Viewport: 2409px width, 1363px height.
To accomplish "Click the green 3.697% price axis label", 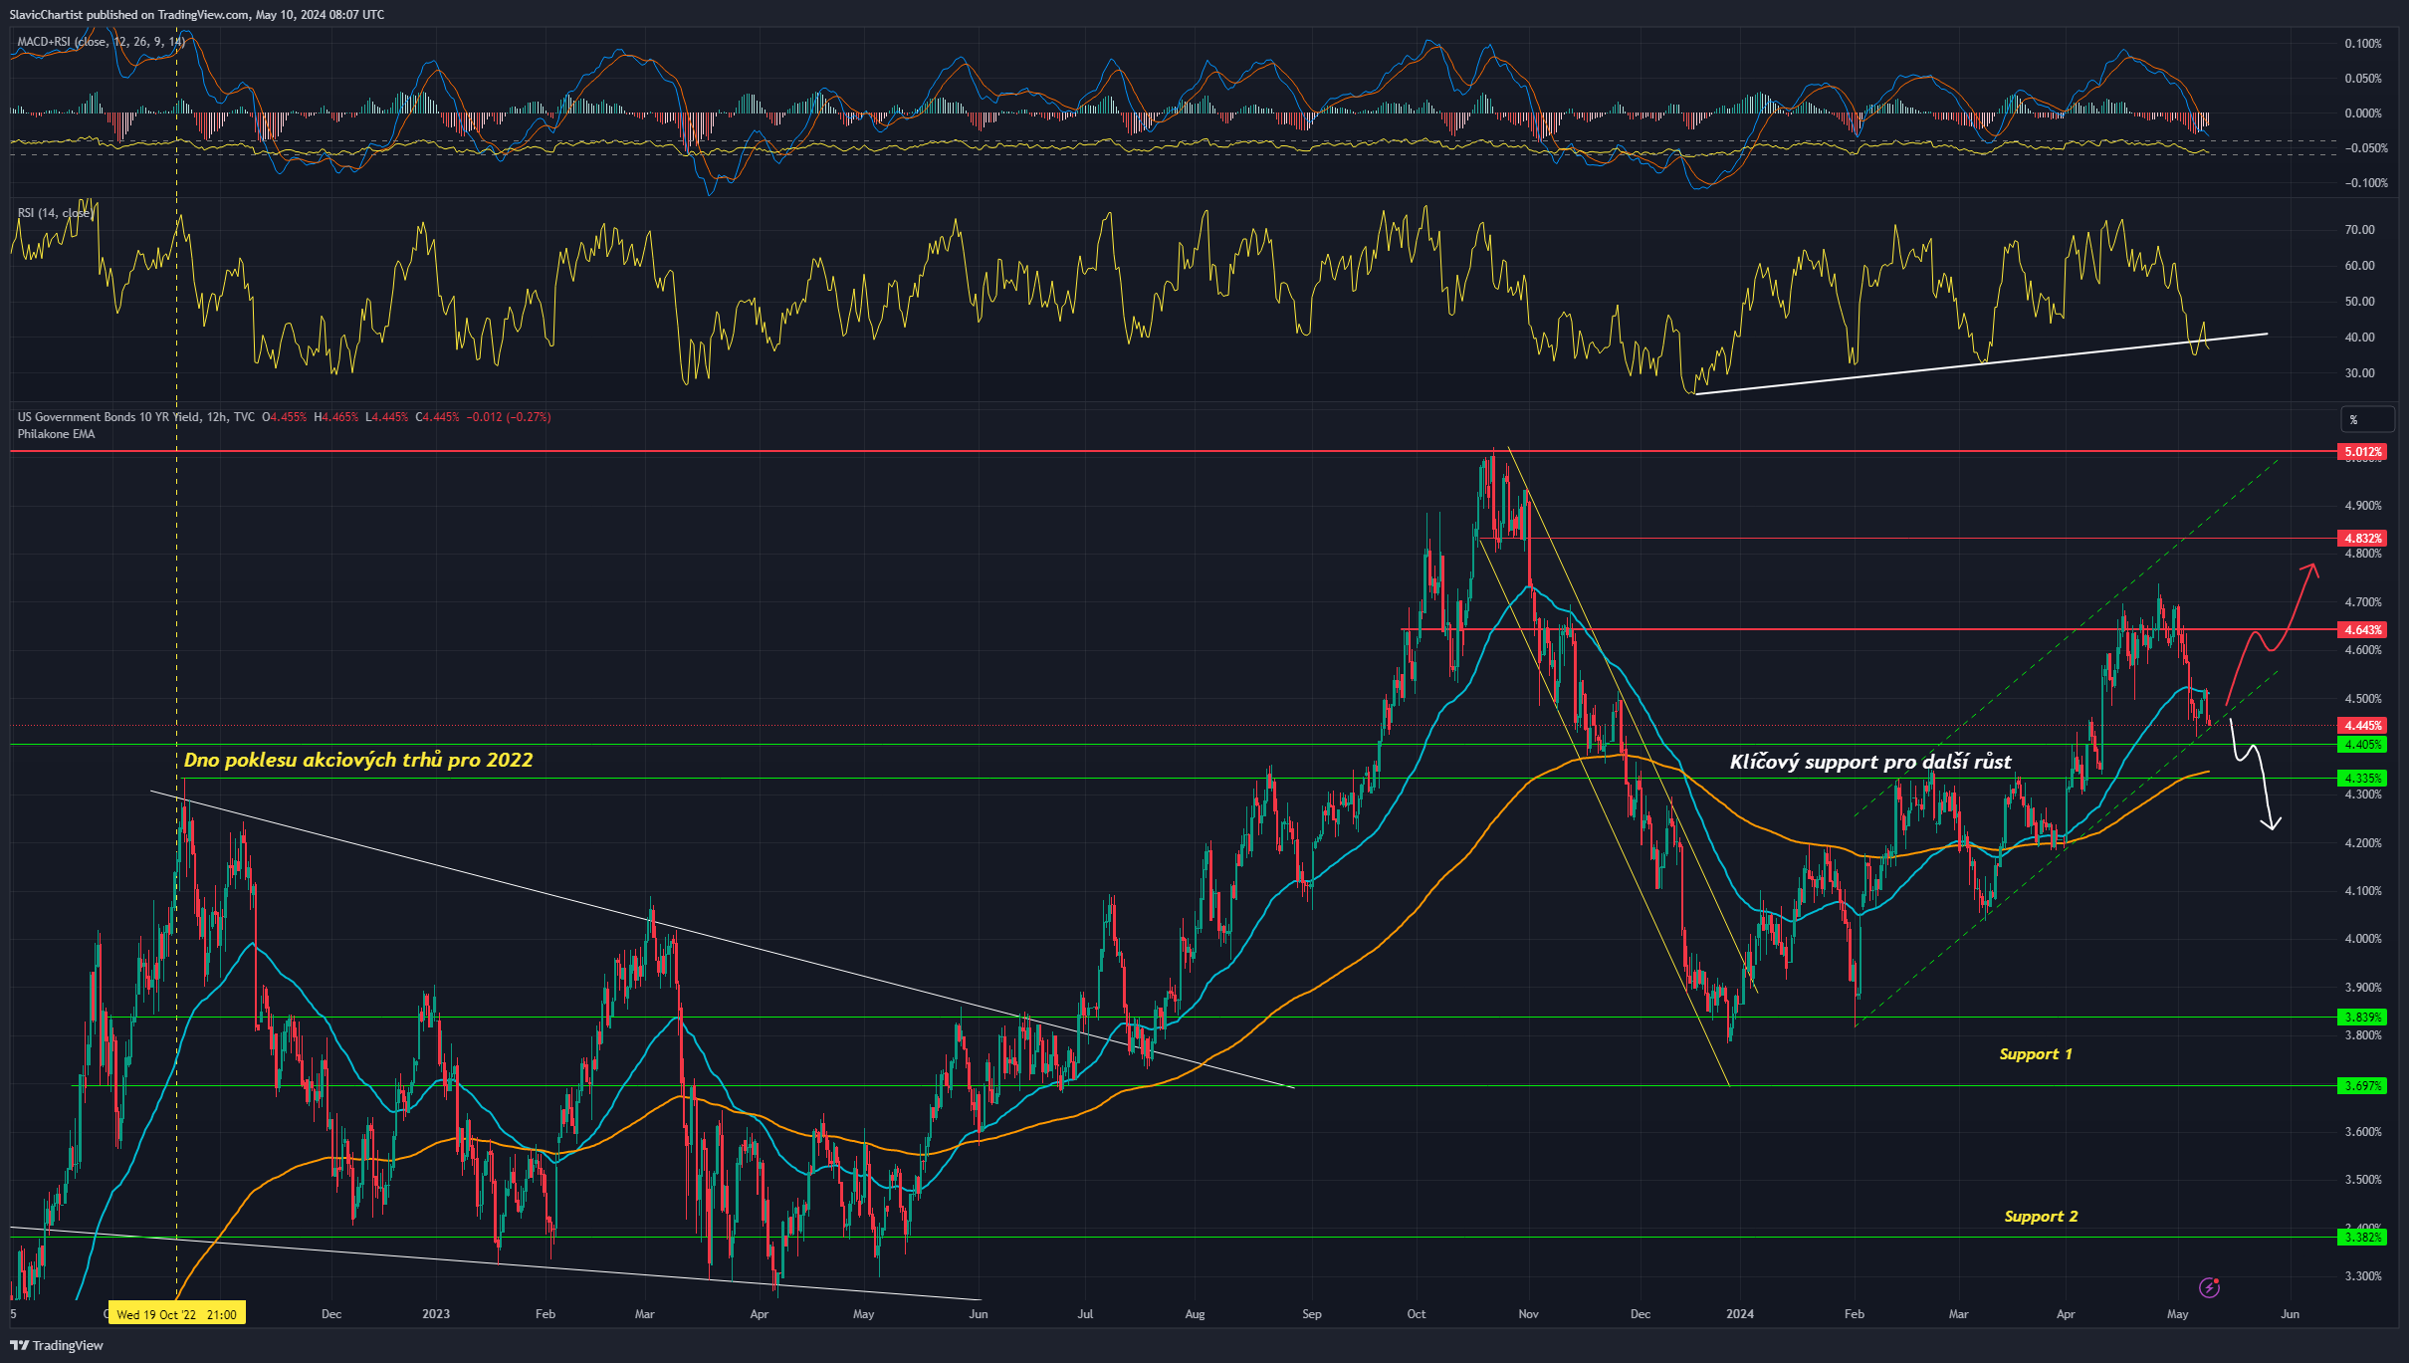I will tap(2362, 1085).
